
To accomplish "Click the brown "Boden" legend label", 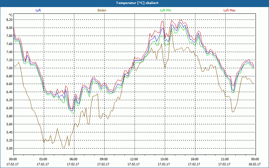I will [x=102, y=10].
